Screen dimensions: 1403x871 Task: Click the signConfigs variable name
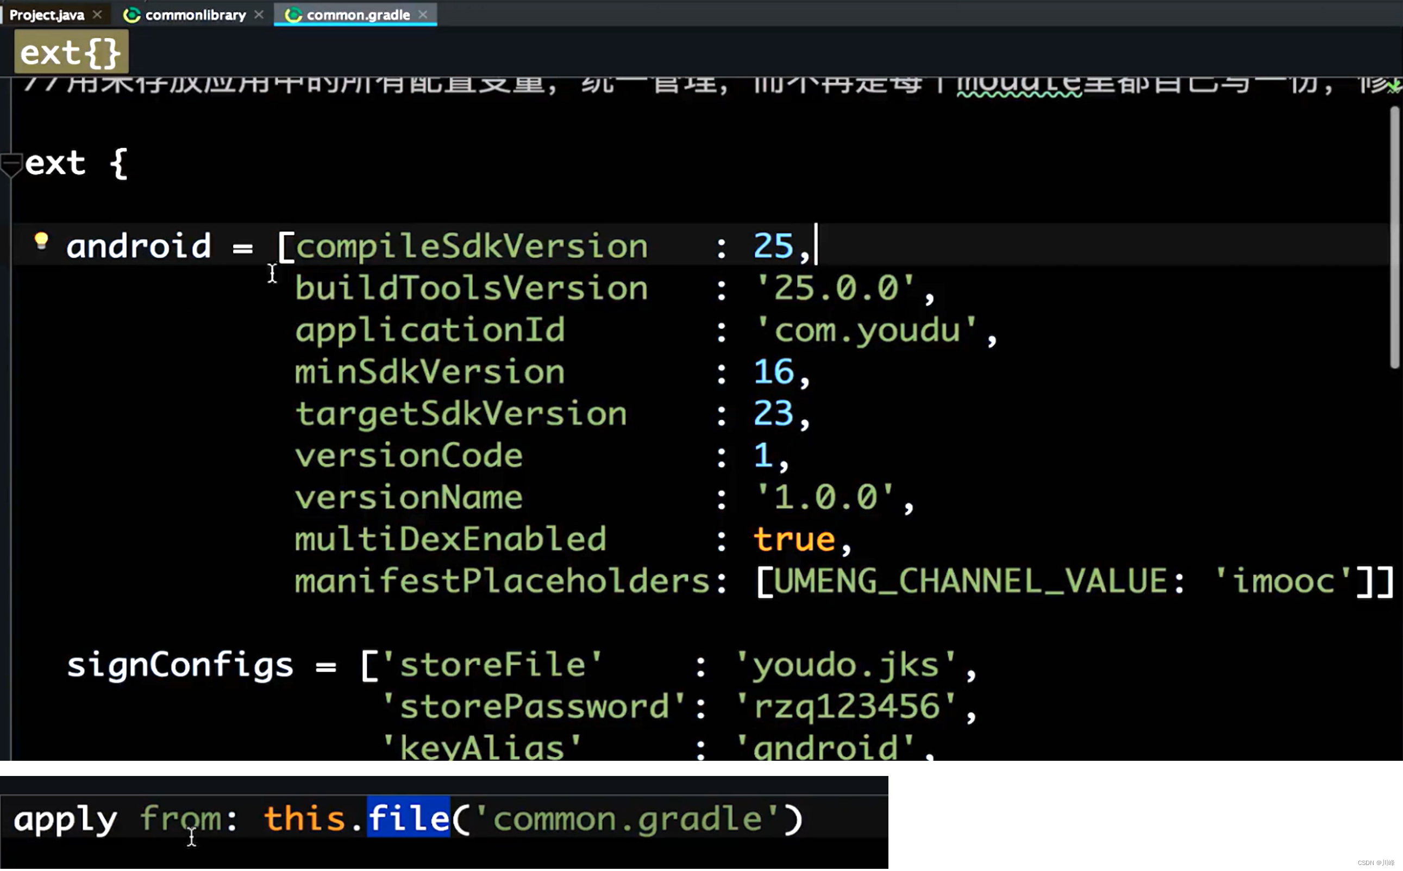pos(180,666)
